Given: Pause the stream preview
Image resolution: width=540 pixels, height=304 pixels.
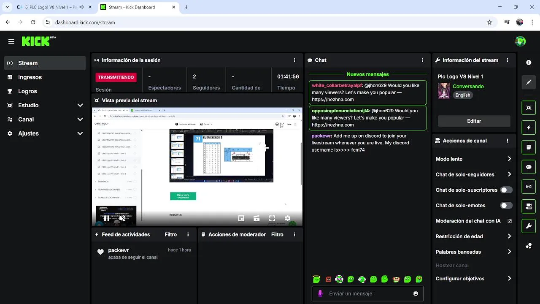Looking at the screenshot, I should 106,218.
